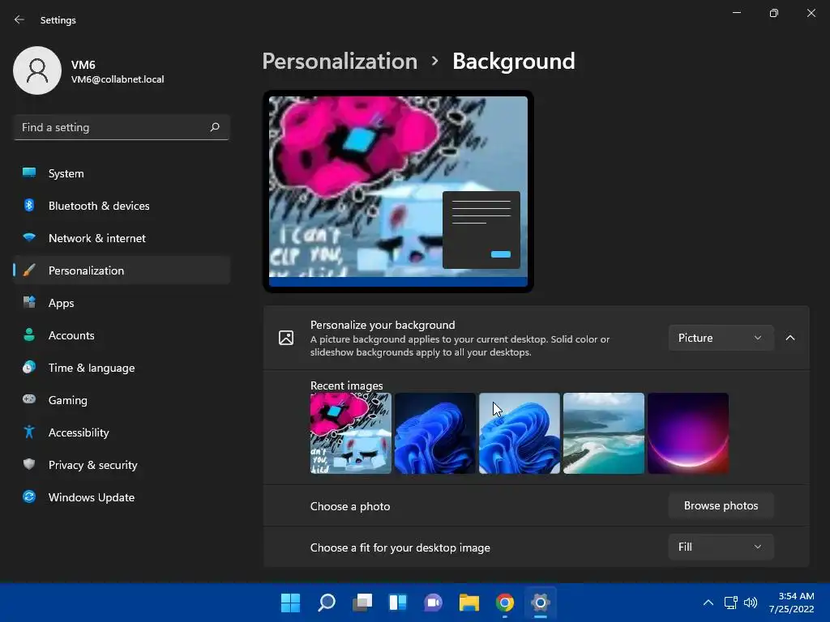Select the dark blue bloom wallpaper thumbnail
The image size is (830, 622).
[x=435, y=433]
